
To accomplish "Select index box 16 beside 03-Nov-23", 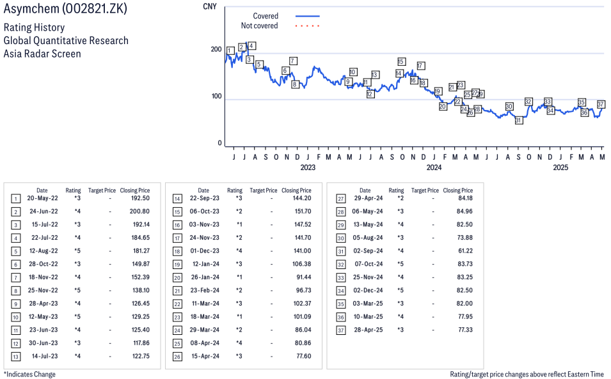I will (x=177, y=226).
